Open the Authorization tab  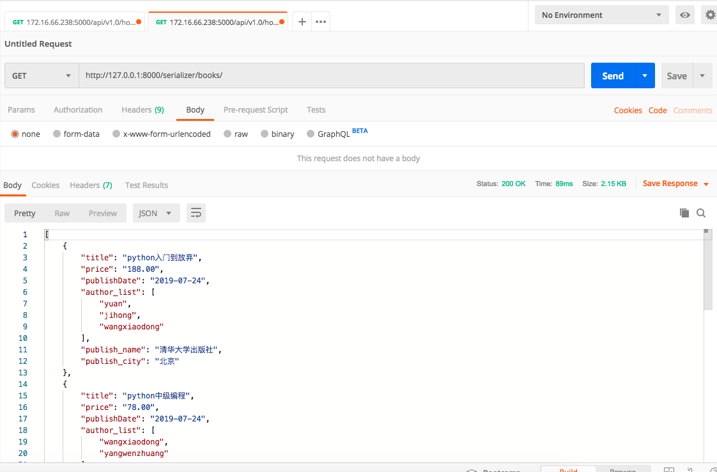78,110
